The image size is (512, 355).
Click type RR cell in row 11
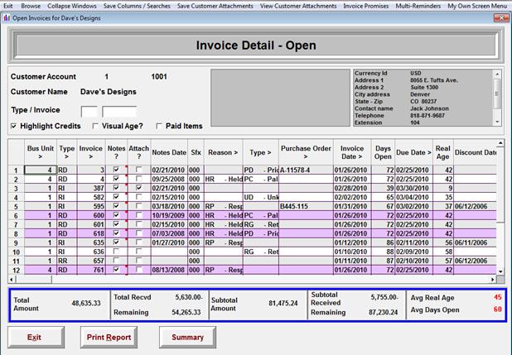(x=67, y=261)
